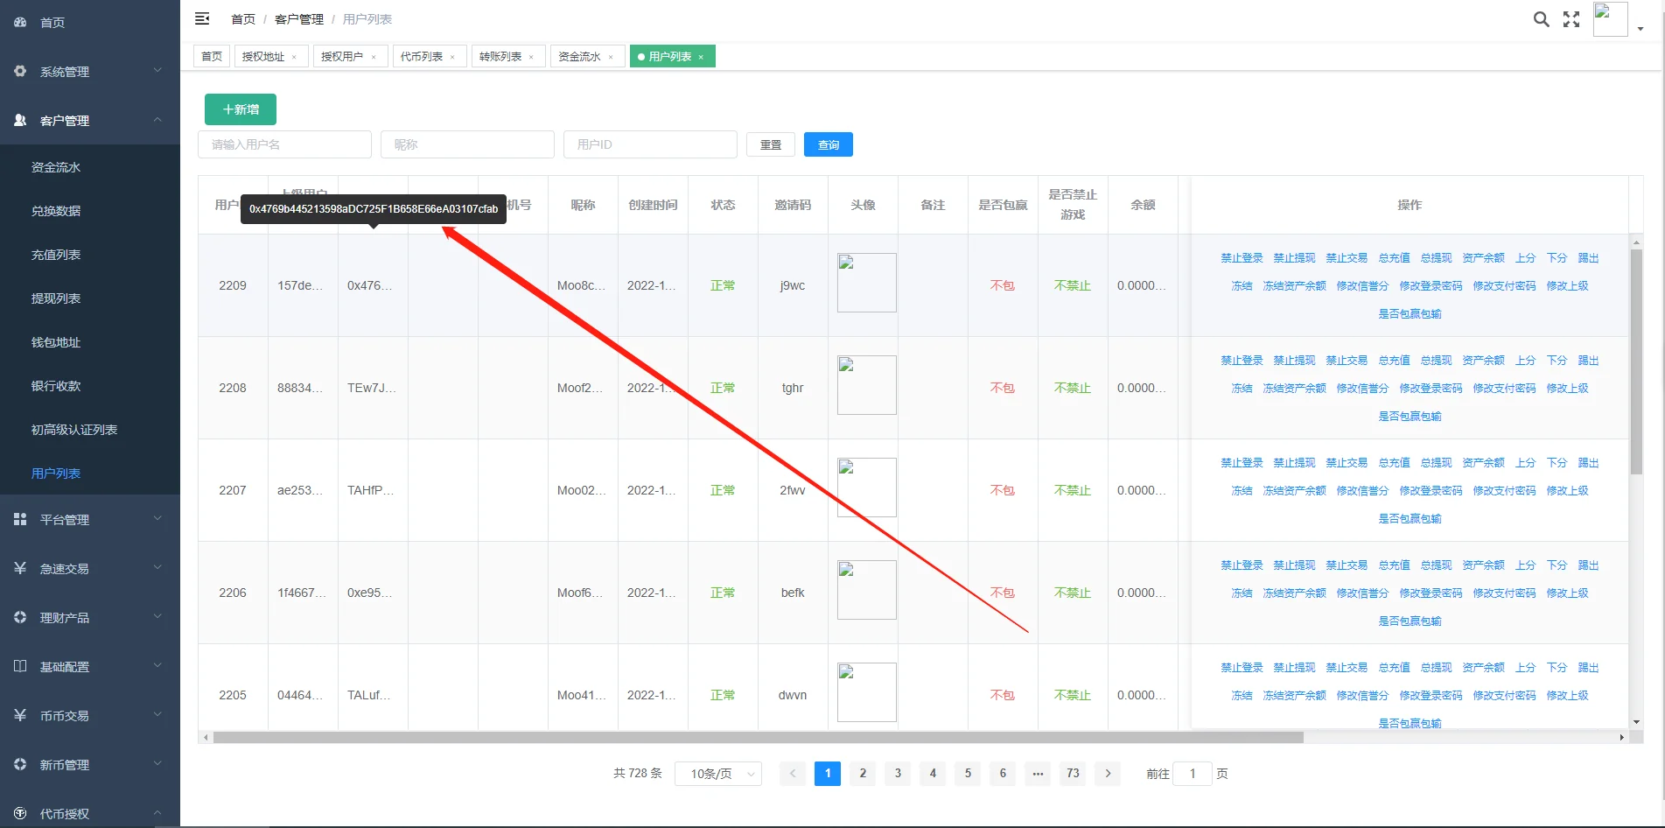The width and height of the screenshot is (1665, 828).
Task: Click 禁止登录 for user 2209
Action: coord(1242,258)
